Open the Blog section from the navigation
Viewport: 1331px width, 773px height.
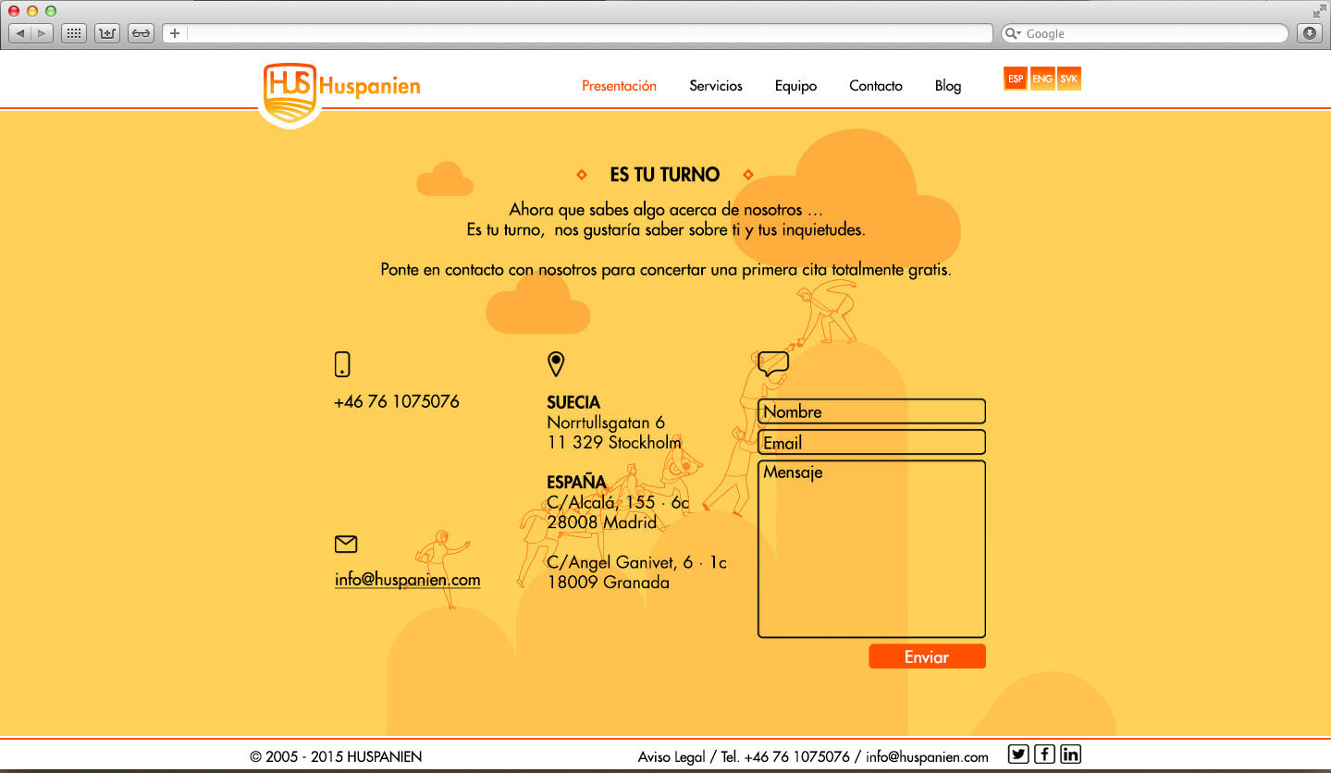(947, 85)
